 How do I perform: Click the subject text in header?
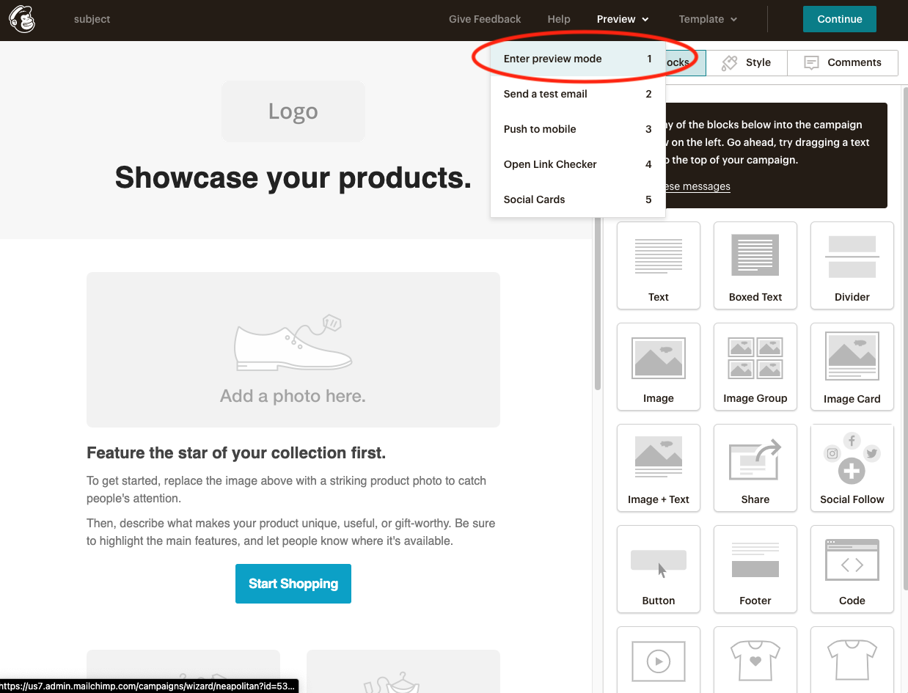pyautogui.click(x=92, y=19)
